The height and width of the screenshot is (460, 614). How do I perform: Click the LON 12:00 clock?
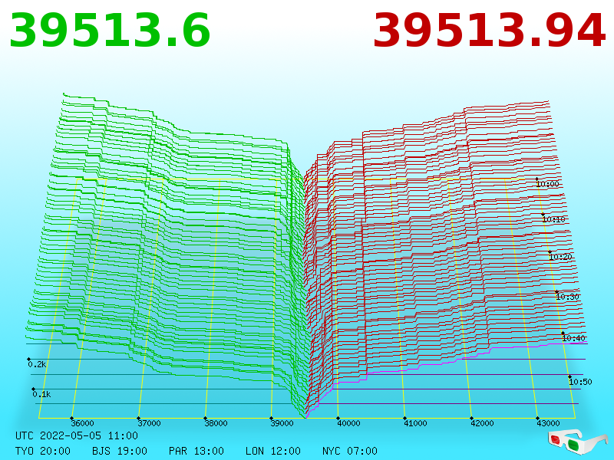[273, 451]
